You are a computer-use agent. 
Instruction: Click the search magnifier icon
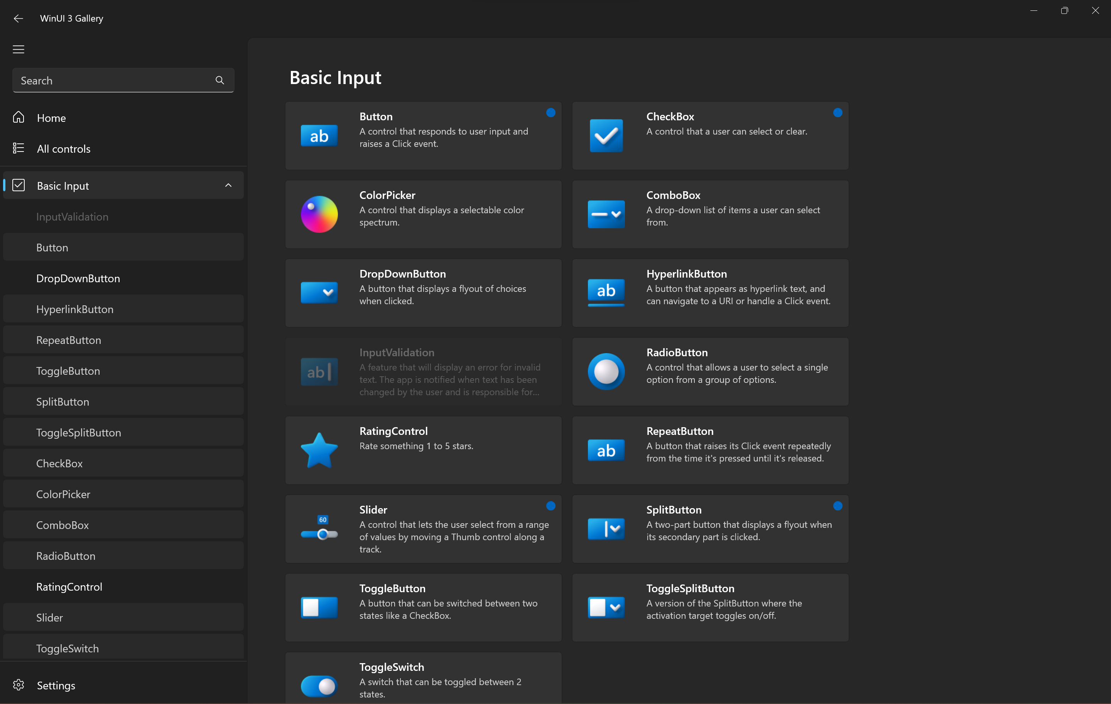(x=219, y=80)
